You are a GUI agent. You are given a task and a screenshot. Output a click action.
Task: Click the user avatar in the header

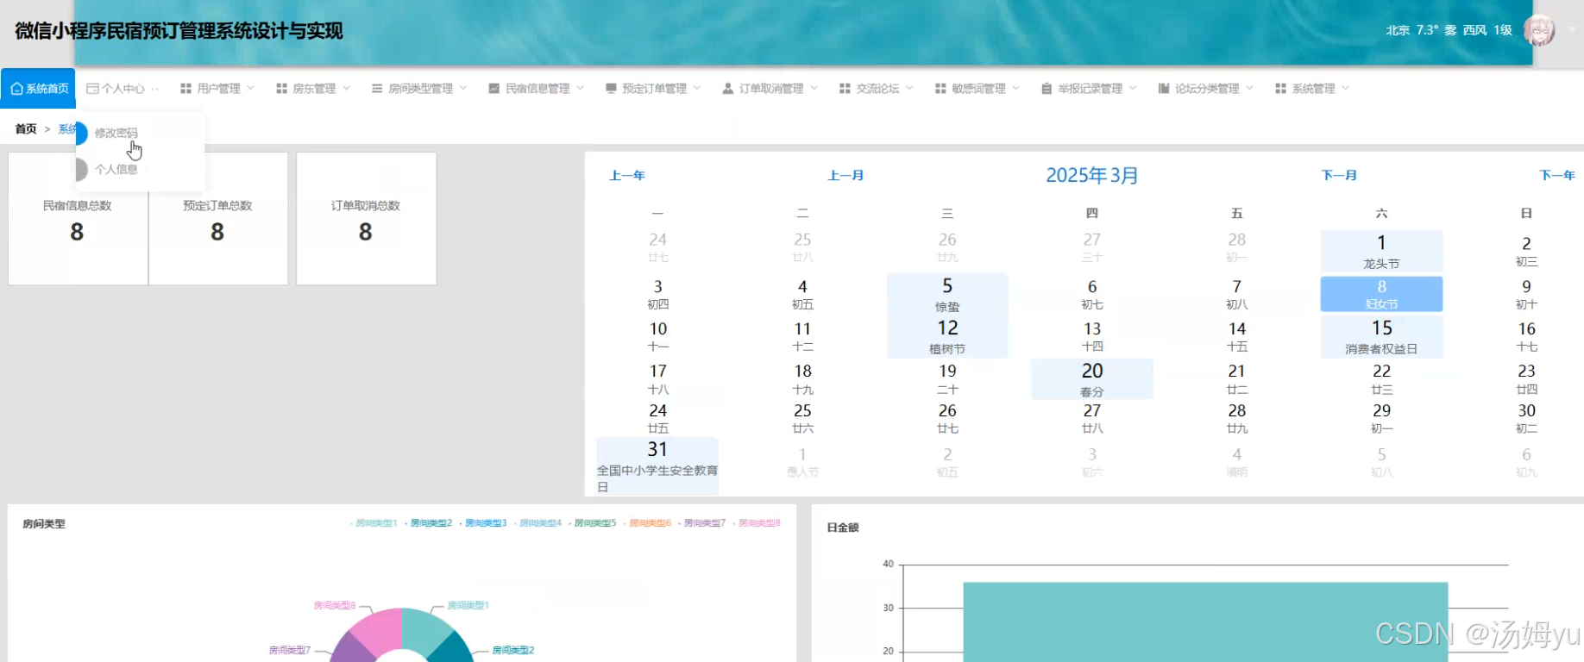(1539, 30)
